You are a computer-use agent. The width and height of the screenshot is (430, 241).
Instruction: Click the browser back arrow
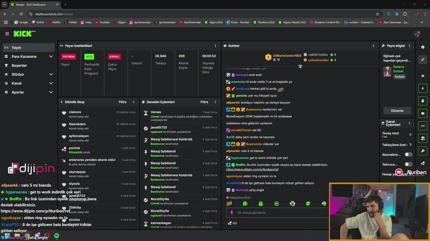coord(5,14)
